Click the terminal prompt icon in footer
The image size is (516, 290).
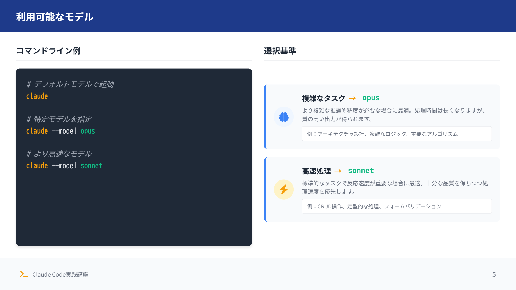click(24, 274)
